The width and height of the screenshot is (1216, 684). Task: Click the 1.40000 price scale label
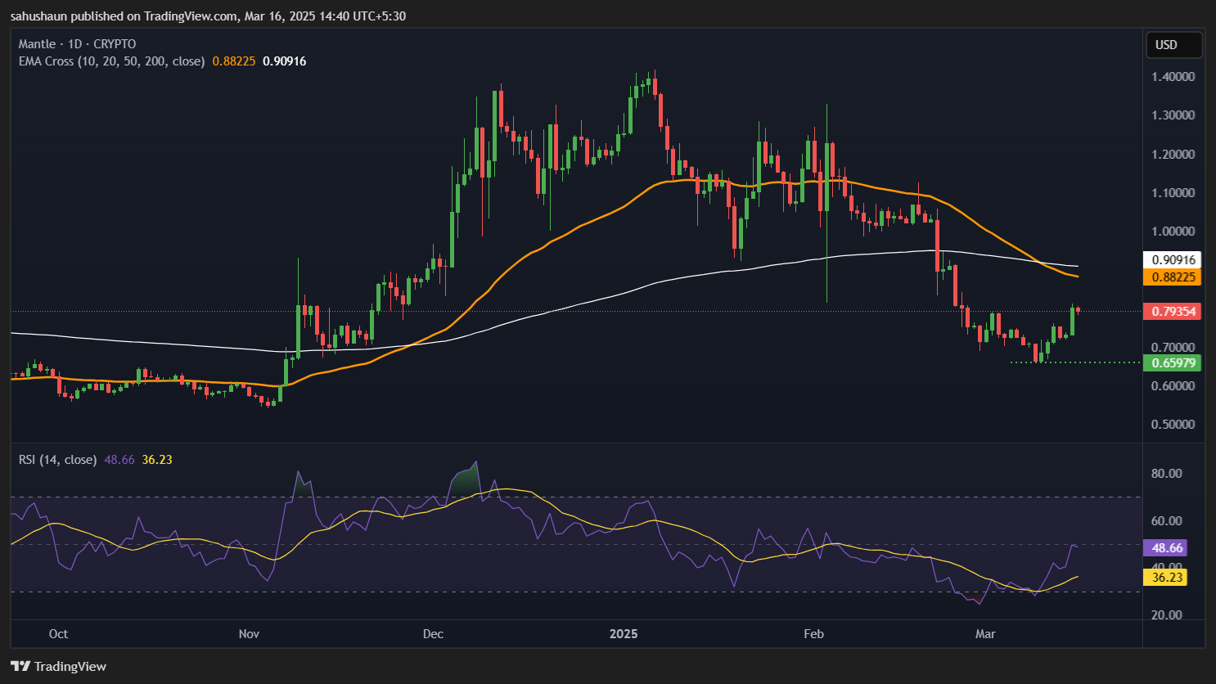(1173, 77)
